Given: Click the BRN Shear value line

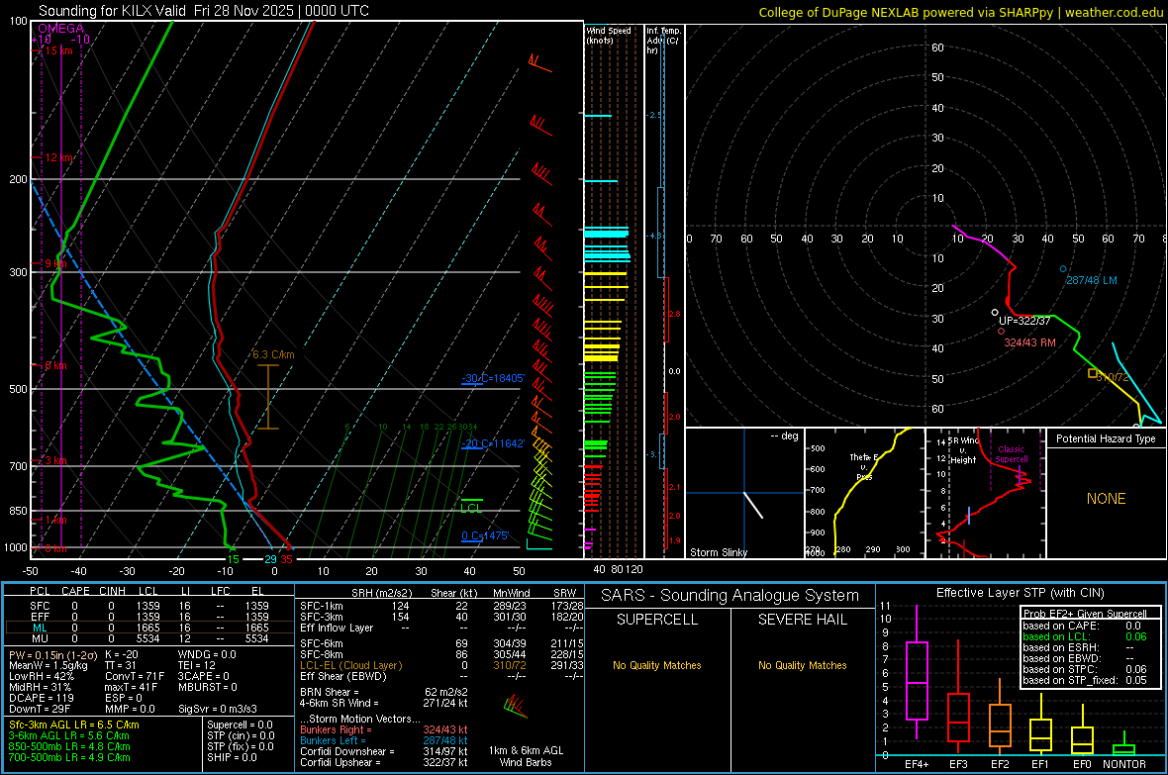Looking at the screenshot, I should [384, 692].
